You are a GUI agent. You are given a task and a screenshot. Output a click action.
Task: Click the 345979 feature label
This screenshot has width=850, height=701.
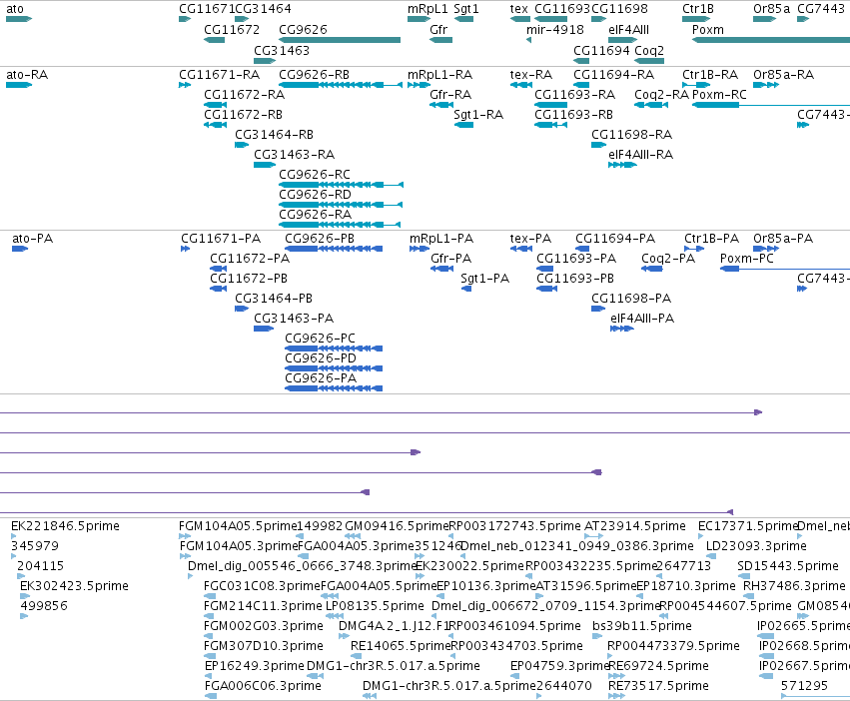click(35, 545)
